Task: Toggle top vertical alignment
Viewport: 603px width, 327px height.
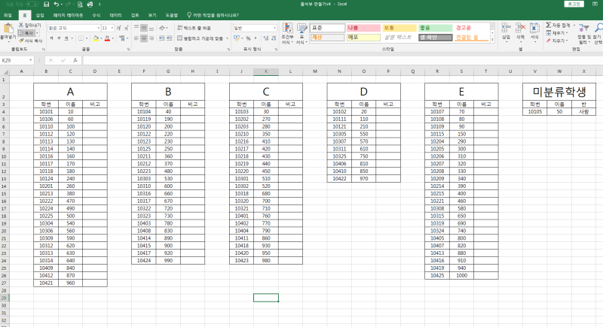Action: 136,28
